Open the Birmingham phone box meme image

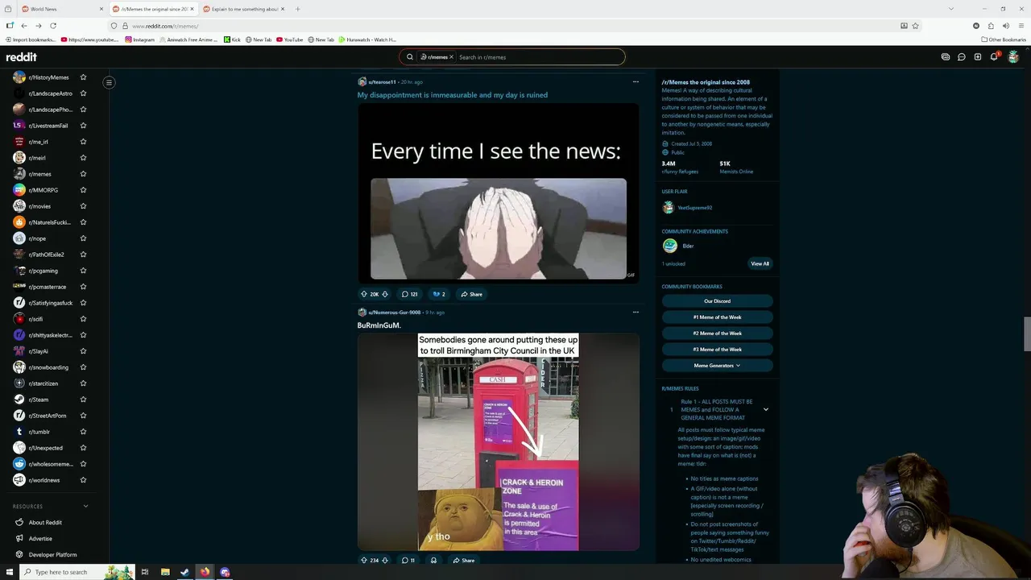tap(499, 442)
